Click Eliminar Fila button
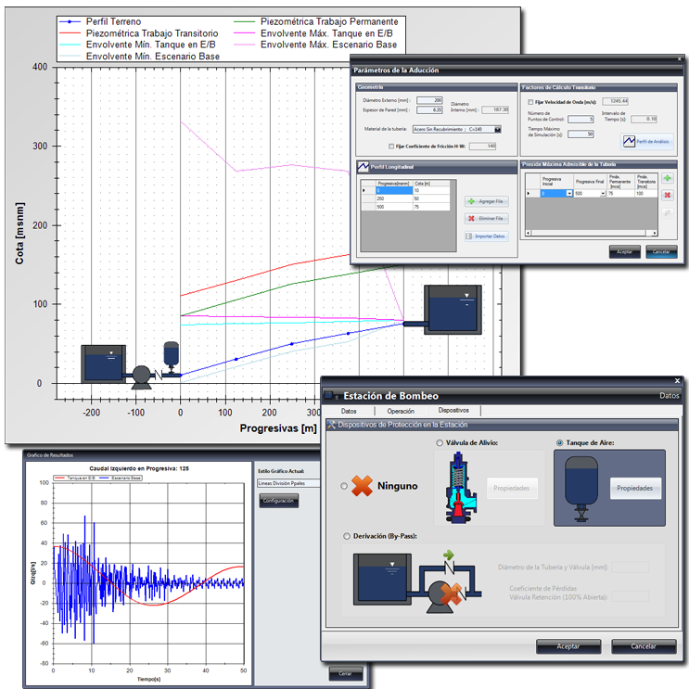The image size is (689, 689). point(487,219)
